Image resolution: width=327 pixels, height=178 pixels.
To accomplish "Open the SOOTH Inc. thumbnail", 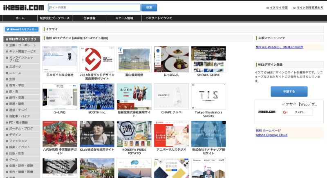I will (x=97, y=97).
